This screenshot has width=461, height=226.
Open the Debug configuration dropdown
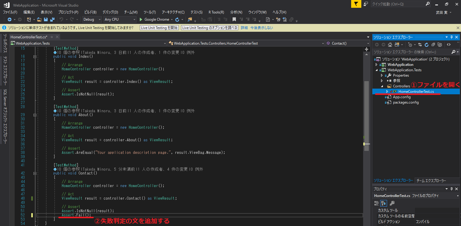coord(92,19)
